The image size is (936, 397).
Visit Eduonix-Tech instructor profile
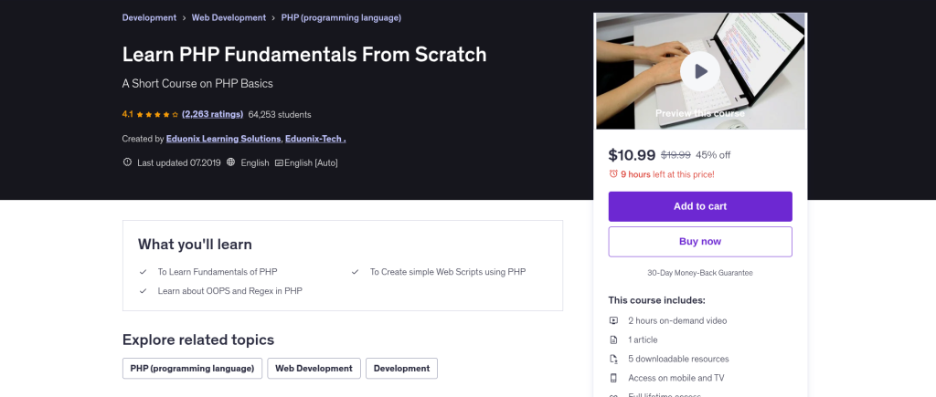point(314,139)
